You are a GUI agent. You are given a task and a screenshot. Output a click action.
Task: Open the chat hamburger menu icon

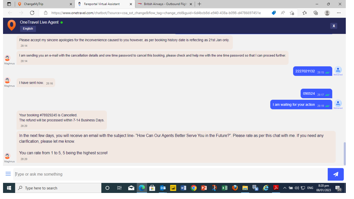(8, 174)
